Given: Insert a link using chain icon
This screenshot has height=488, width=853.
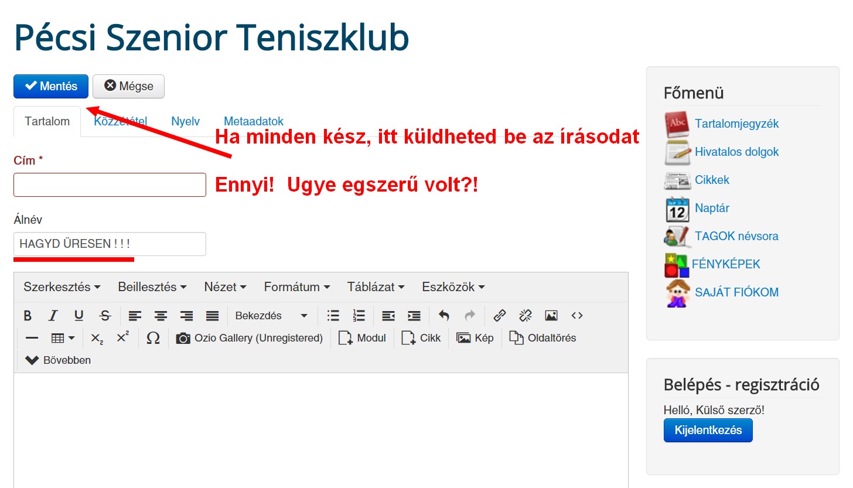Looking at the screenshot, I should (x=499, y=316).
